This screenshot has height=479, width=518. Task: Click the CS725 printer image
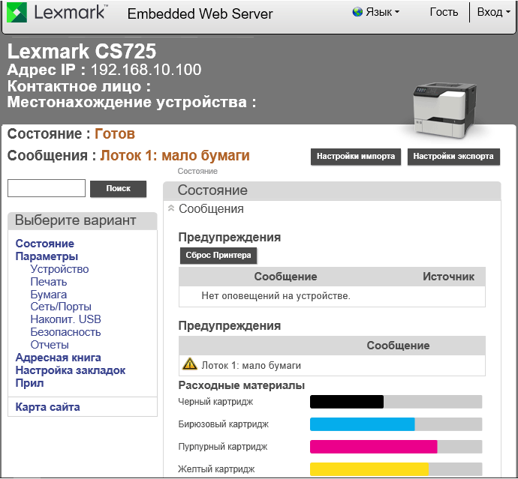[x=444, y=110]
